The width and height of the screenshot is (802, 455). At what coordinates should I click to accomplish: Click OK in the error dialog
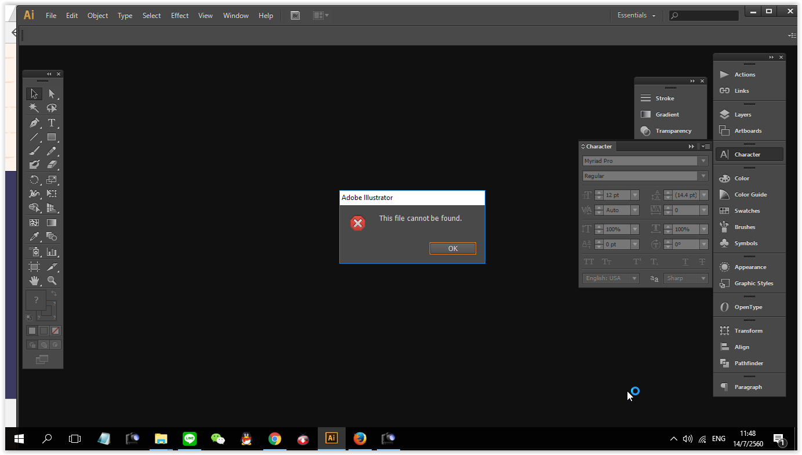(453, 248)
